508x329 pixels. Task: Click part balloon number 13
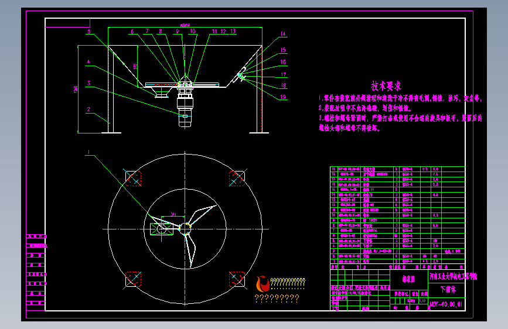click(233, 31)
